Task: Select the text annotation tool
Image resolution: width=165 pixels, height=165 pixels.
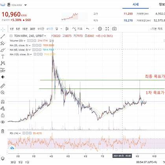Action: point(3,57)
